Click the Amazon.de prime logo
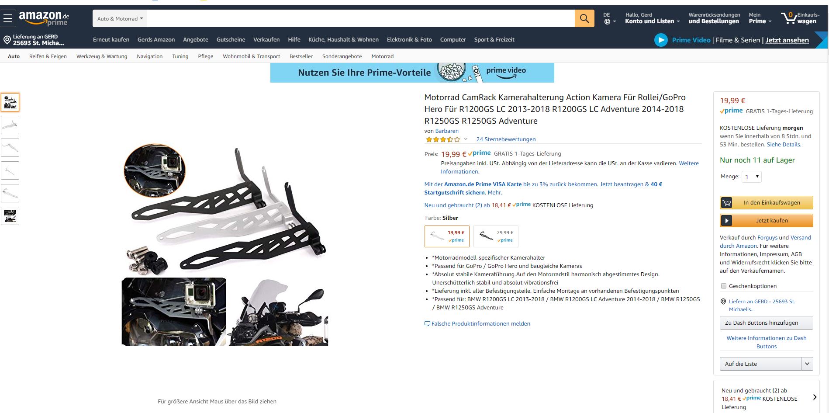829x413 pixels. click(44, 18)
